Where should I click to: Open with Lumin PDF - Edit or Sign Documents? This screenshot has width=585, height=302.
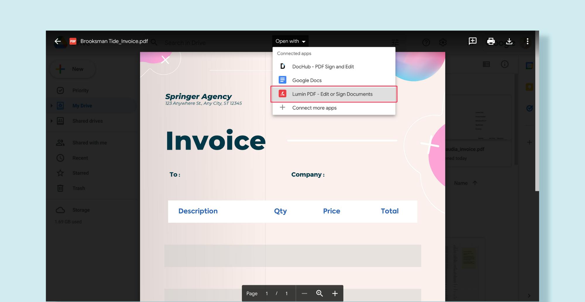click(x=334, y=94)
